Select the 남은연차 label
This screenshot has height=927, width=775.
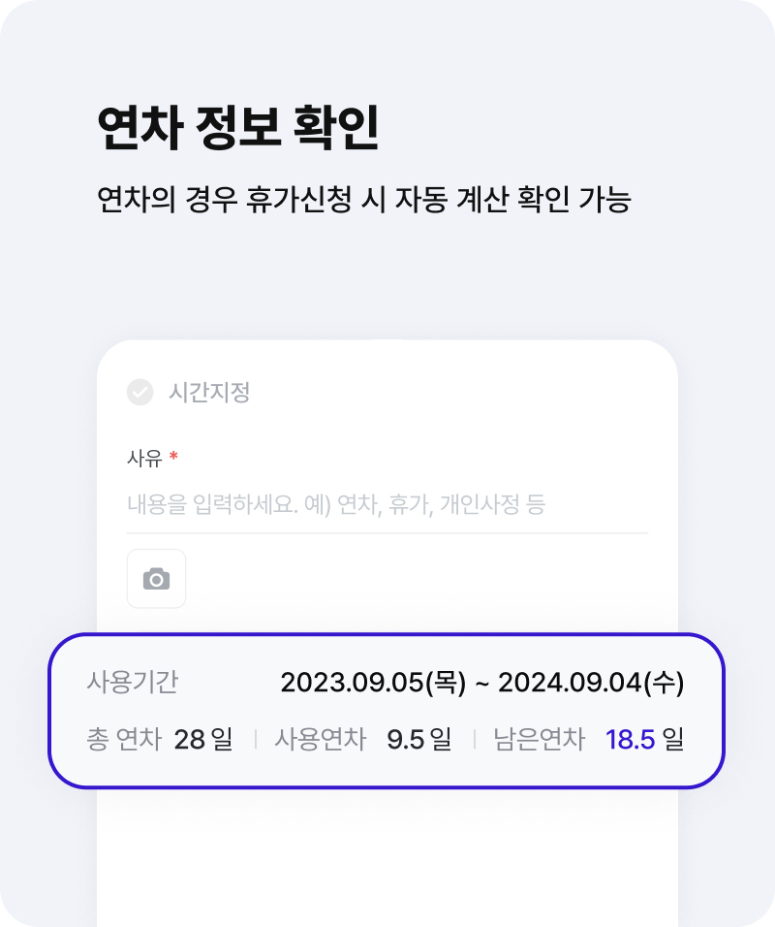pyautogui.click(x=540, y=739)
